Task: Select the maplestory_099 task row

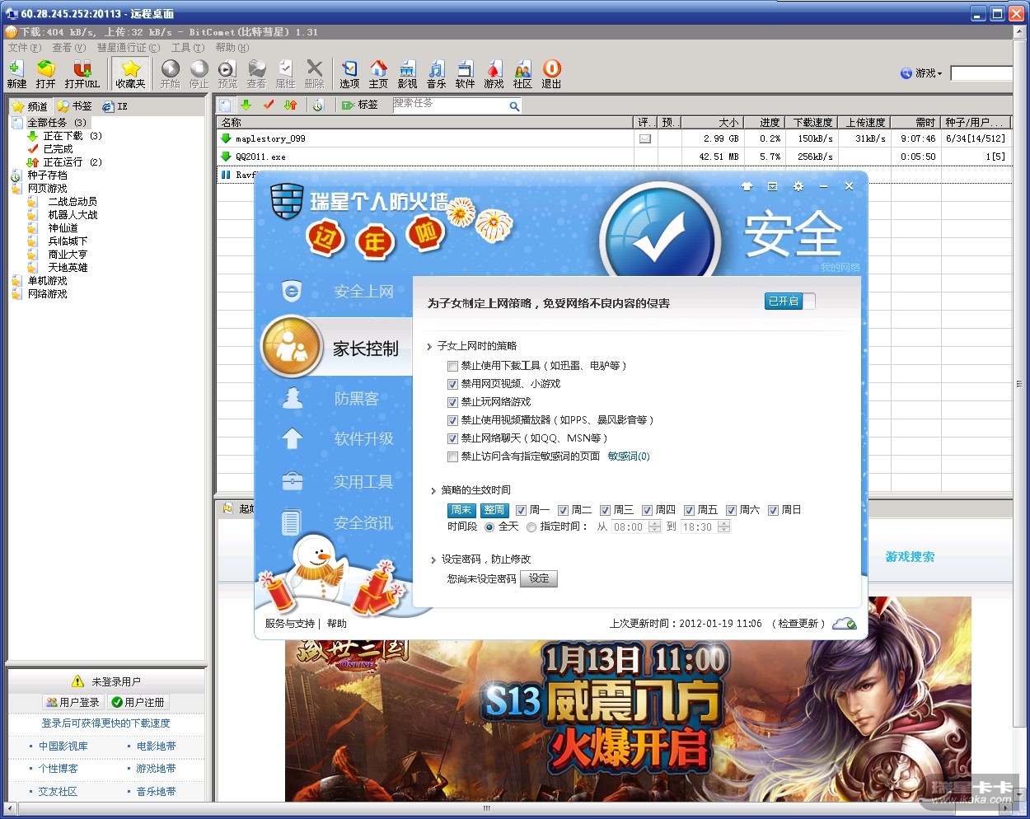Action: point(614,138)
